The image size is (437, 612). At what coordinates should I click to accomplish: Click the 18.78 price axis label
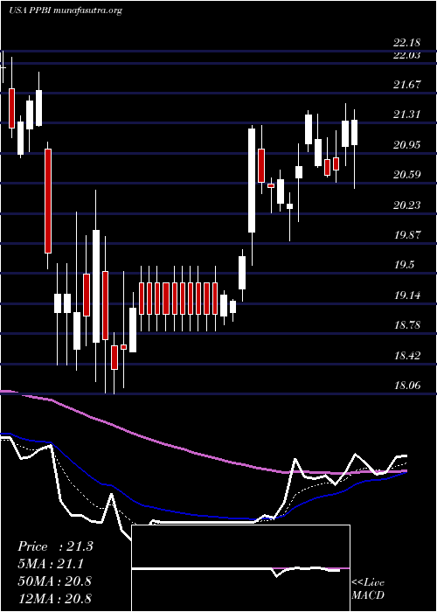coord(407,325)
